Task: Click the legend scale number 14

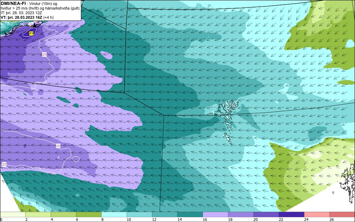Action: (x=180, y=220)
